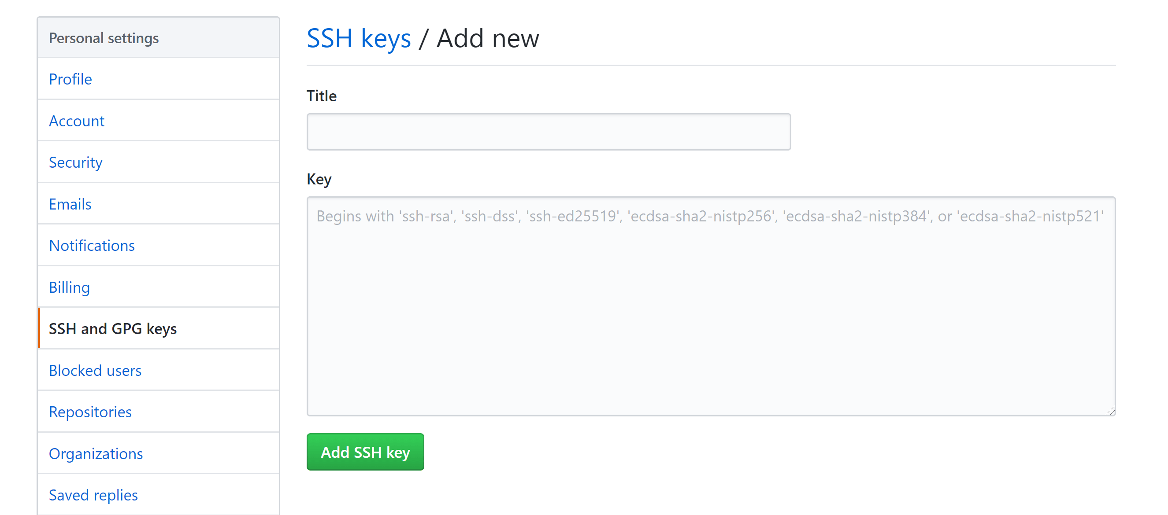The image size is (1168, 515).
Task: Click the Title field label
Action: pyautogui.click(x=321, y=96)
